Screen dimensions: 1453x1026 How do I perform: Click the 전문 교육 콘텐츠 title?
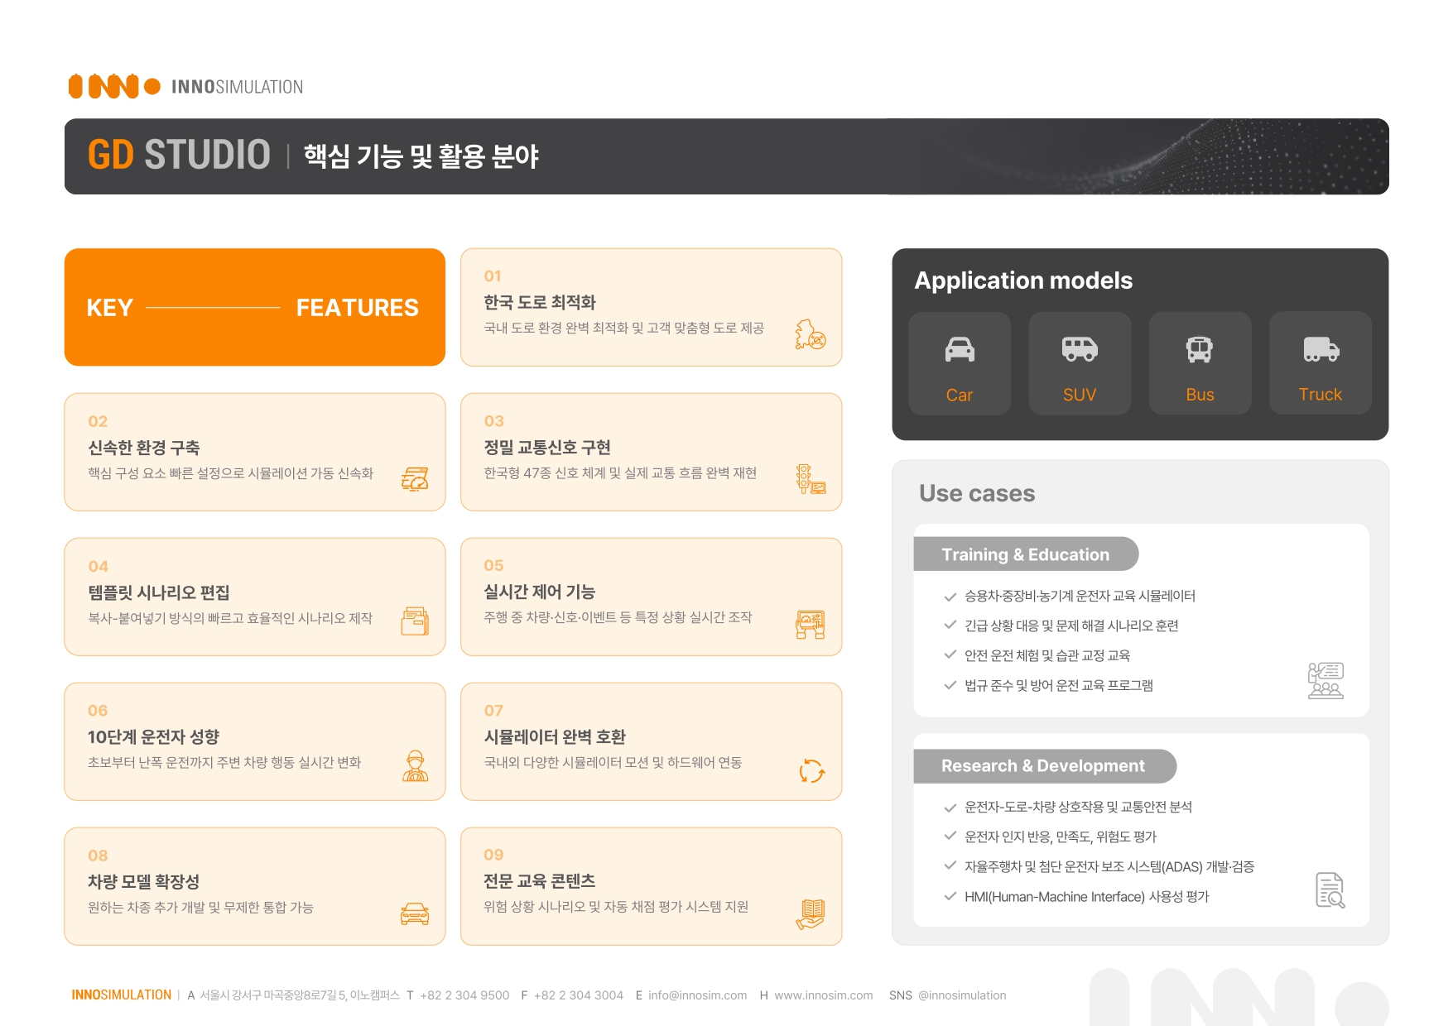540,880
